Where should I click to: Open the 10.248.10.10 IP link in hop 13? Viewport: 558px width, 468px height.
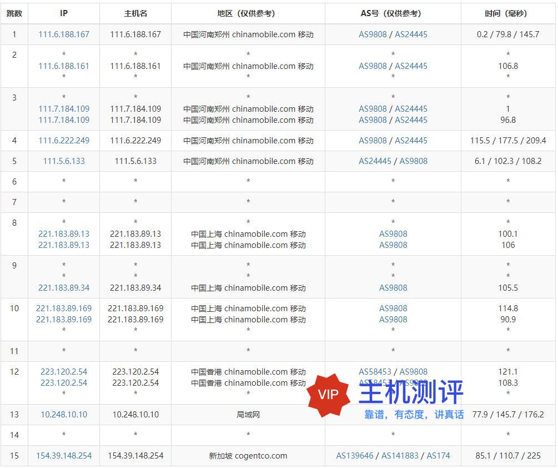(64, 414)
